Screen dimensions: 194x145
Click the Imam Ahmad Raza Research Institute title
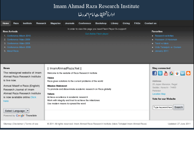coord(96,6)
